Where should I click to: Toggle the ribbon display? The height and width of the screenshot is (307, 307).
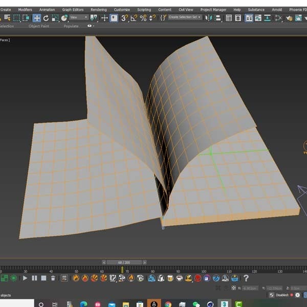pyautogui.click(x=249, y=18)
